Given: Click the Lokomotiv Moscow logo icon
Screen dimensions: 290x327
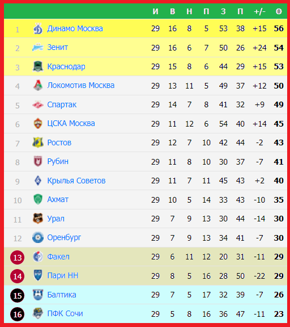Looking at the screenshot, I should tap(38, 85).
